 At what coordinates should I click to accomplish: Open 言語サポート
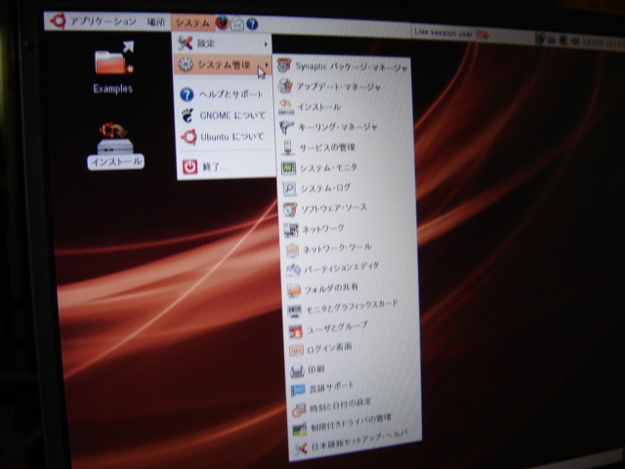(x=354, y=387)
